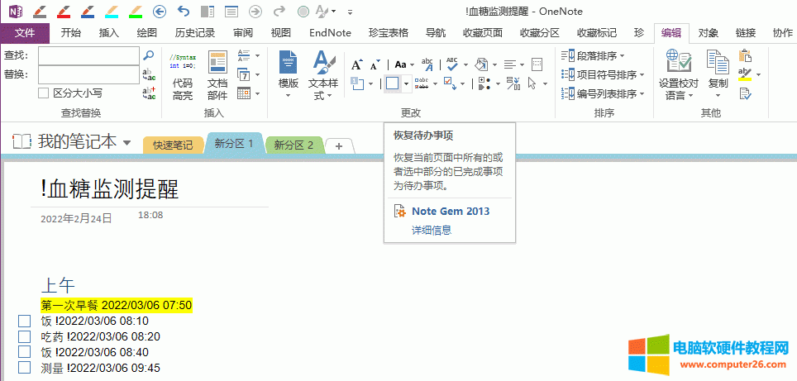The image size is (797, 381).
Task: Click the search magnifier next to 查找 field
Action: pyautogui.click(x=149, y=55)
